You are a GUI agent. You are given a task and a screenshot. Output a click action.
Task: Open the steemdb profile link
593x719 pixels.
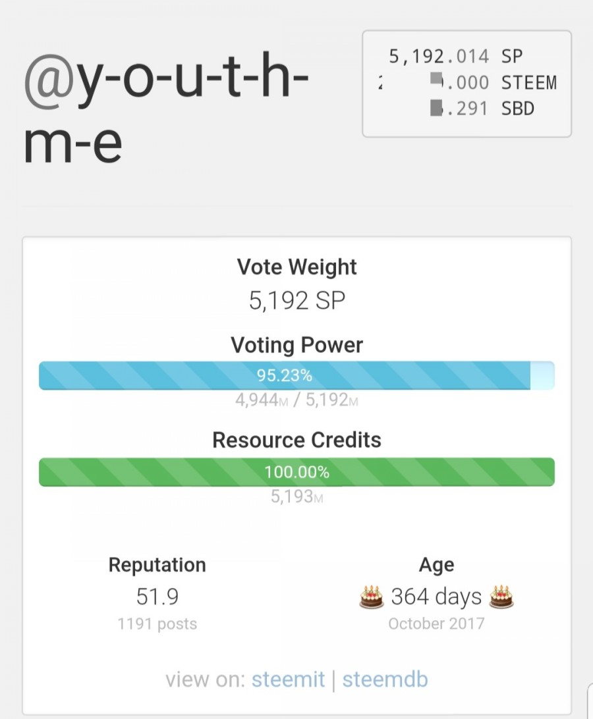[x=385, y=679]
